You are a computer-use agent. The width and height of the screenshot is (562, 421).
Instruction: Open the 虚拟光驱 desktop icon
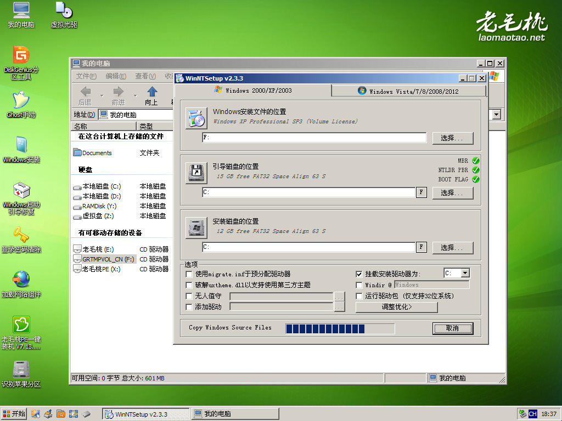click(64, 15)
